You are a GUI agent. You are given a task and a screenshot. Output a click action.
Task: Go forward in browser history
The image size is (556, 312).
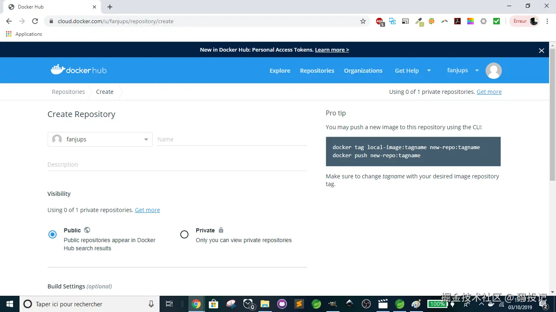(22, 21)
